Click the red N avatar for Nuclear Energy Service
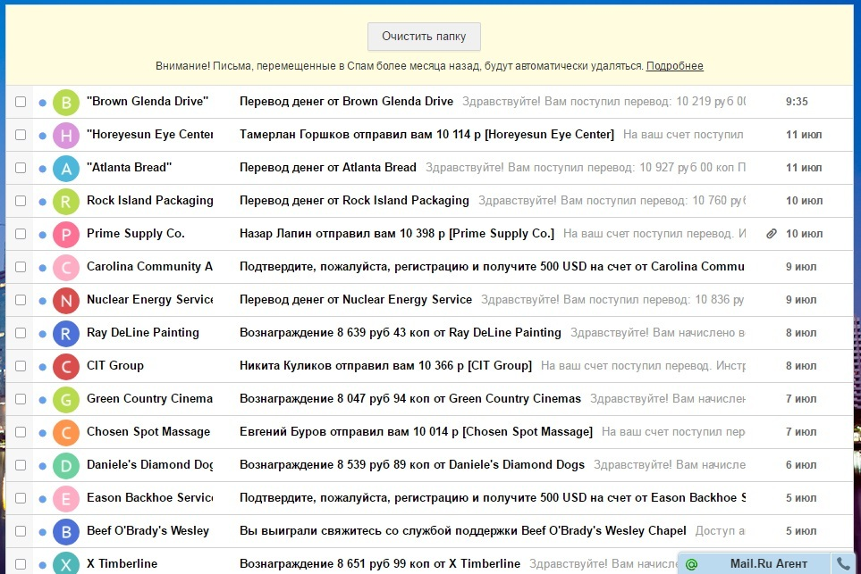The width and height of the screenshot is (861, 574). pos(66,300)
